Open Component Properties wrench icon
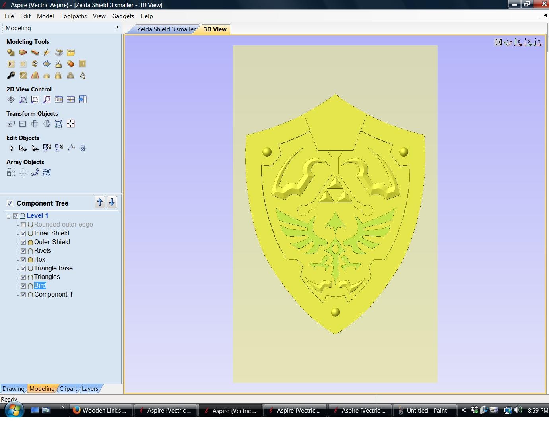Image resolution: width=549 pixels, height=421 pixels. point(11,75)
